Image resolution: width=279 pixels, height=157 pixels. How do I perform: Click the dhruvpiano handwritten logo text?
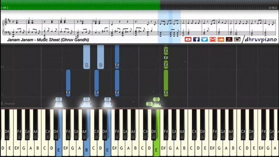(261, 40)
